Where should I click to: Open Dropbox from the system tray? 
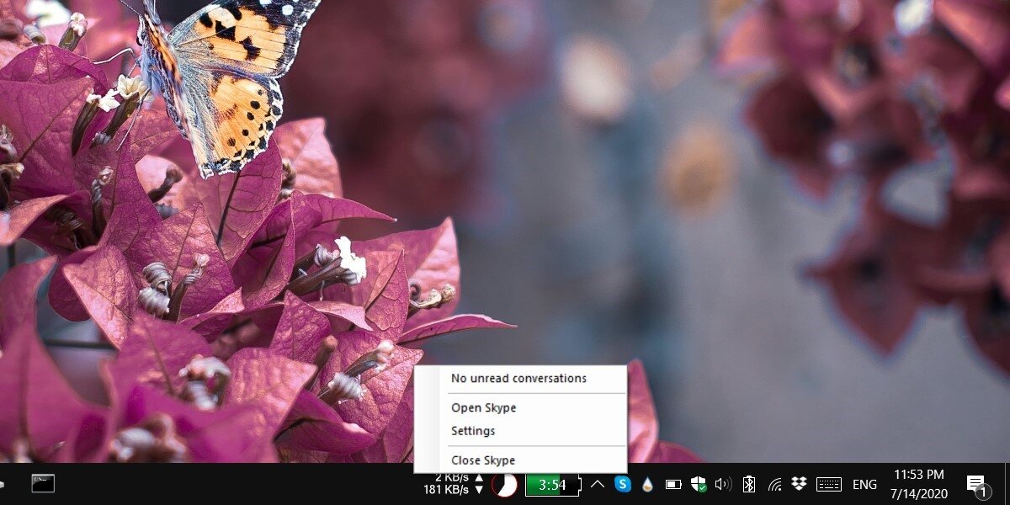coord(798,484)
